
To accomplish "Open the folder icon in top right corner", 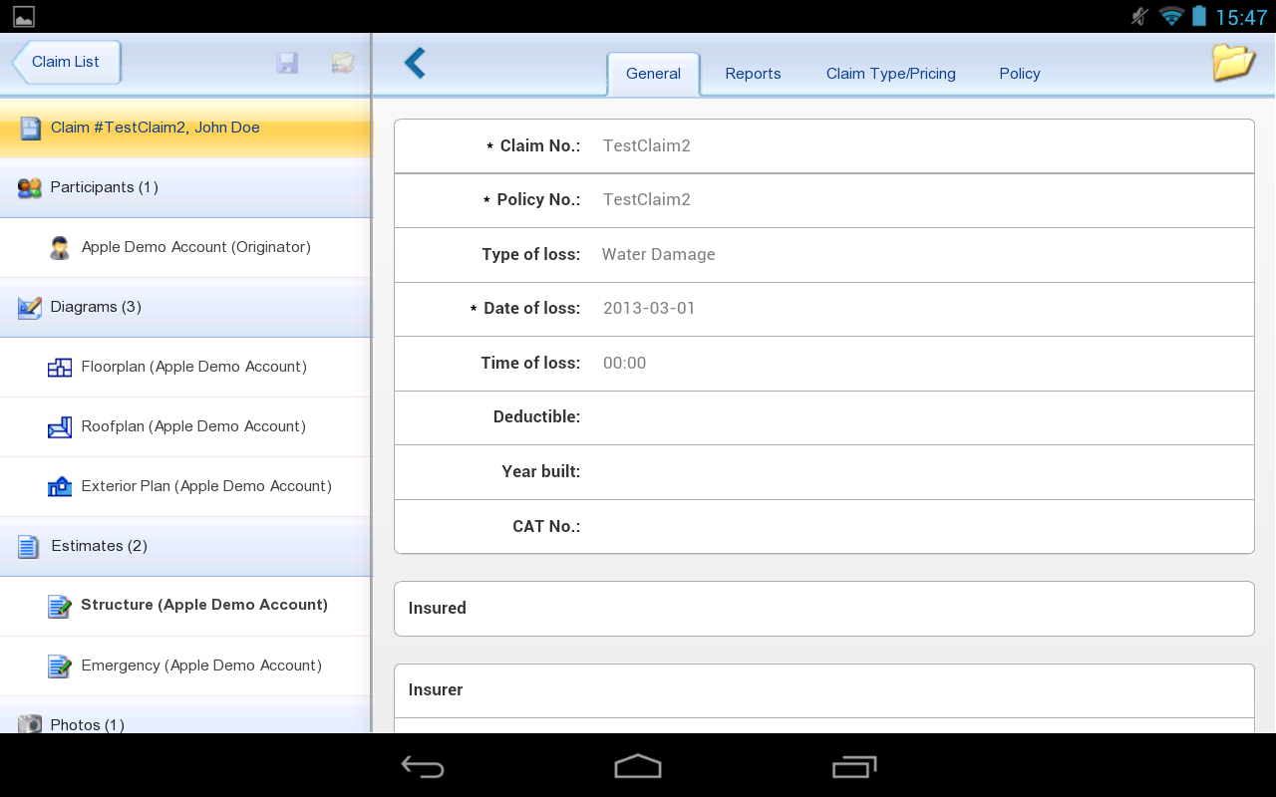I will click(1233, 62).
